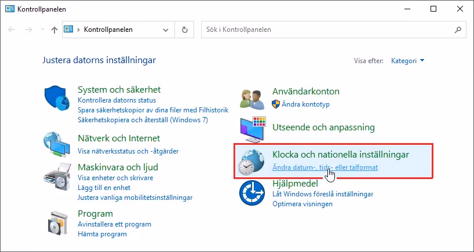Image resolution: width=474 pixels, height=252 pixels.
Task: Open Maskinvara och ljud category
Action: [118, 167]
